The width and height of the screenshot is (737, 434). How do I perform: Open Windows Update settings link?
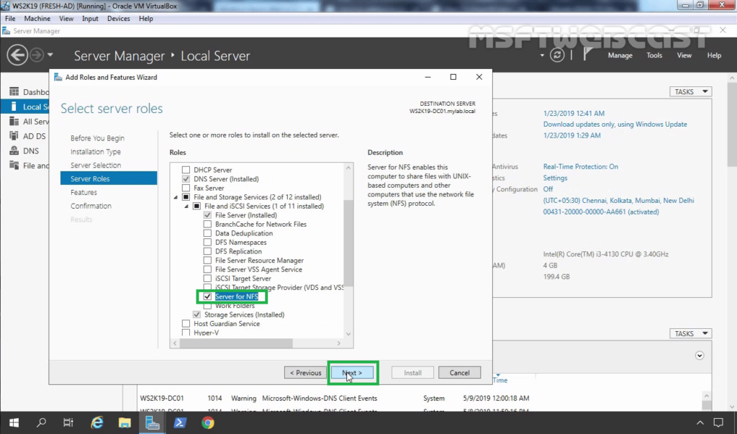point(615,124)
